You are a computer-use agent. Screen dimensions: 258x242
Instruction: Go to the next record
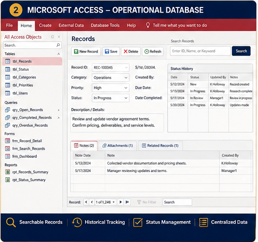point(120,202)
